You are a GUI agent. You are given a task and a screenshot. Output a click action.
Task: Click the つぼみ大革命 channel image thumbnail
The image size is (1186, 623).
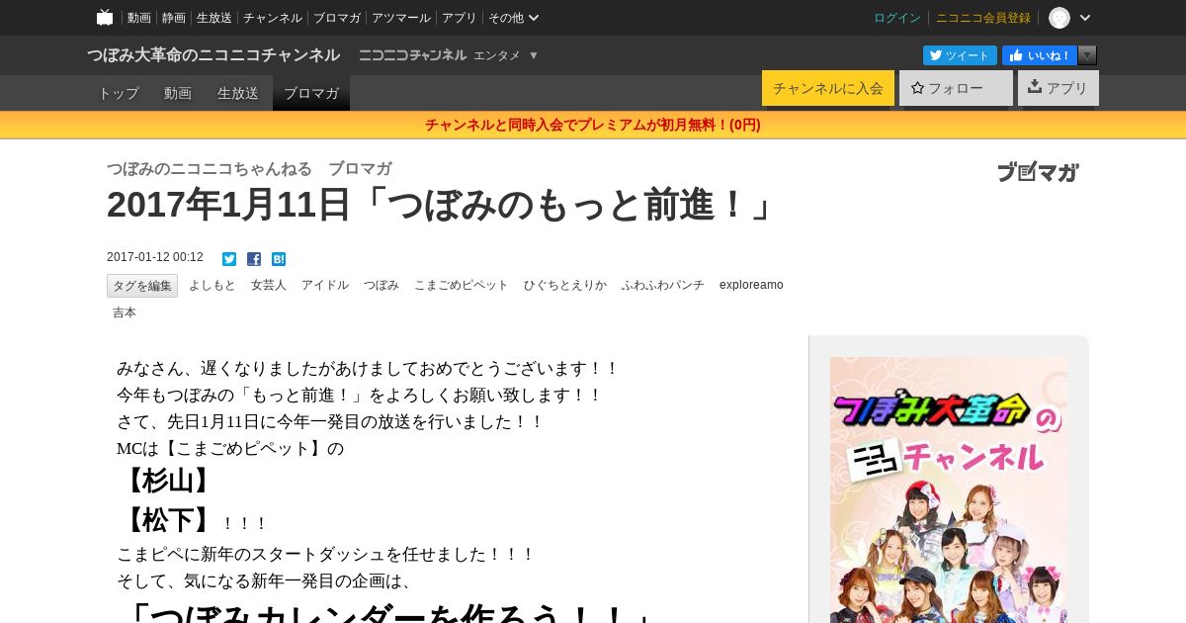pyautogui.click(x=949, y=489)
